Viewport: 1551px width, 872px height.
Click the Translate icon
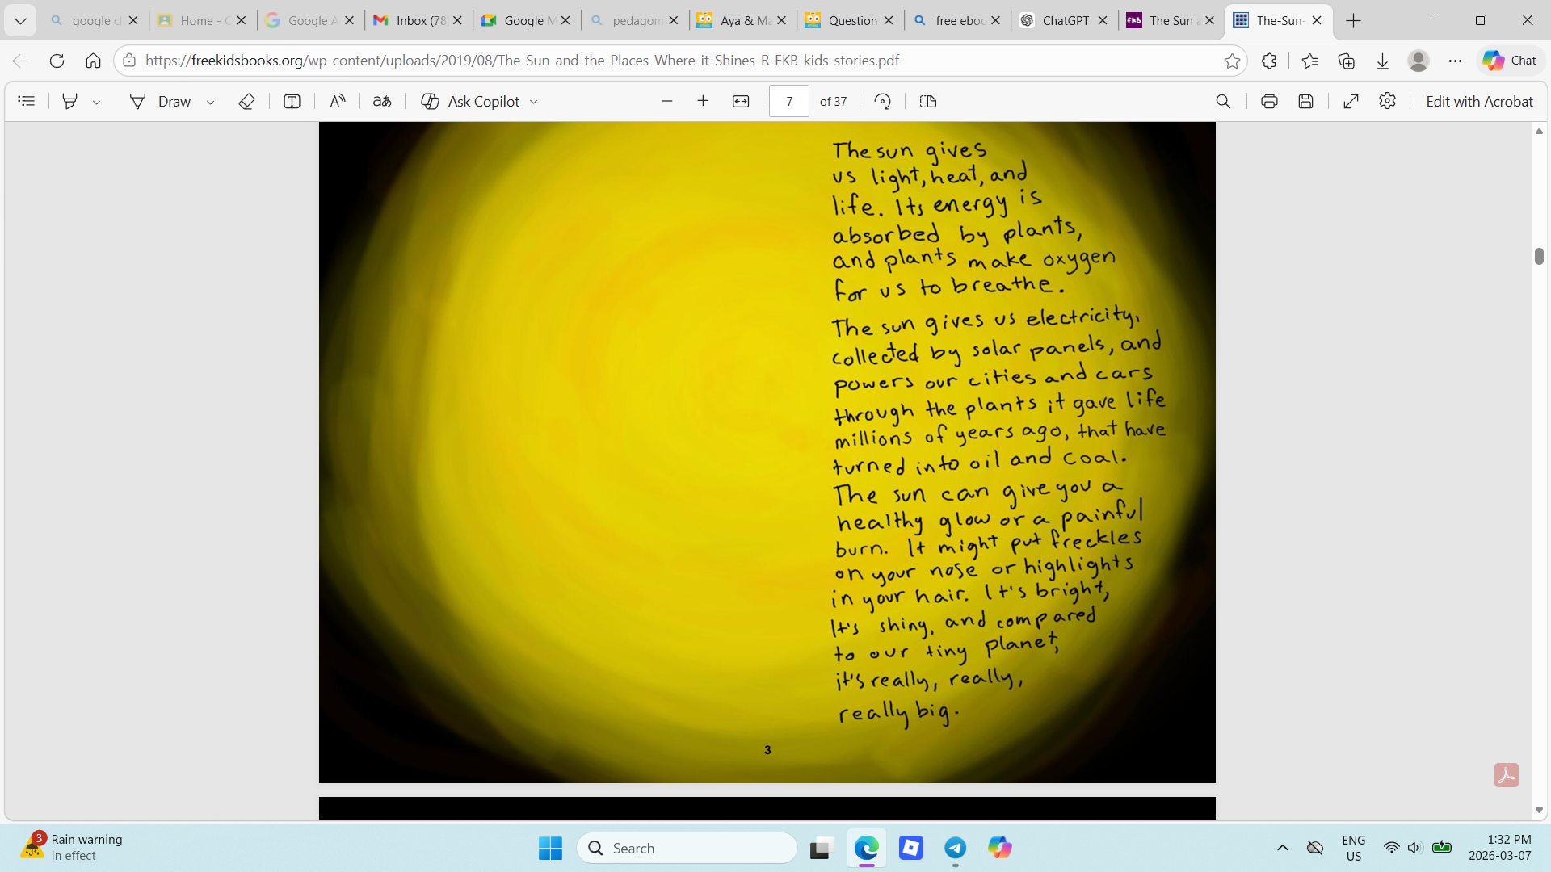point(382,101)
